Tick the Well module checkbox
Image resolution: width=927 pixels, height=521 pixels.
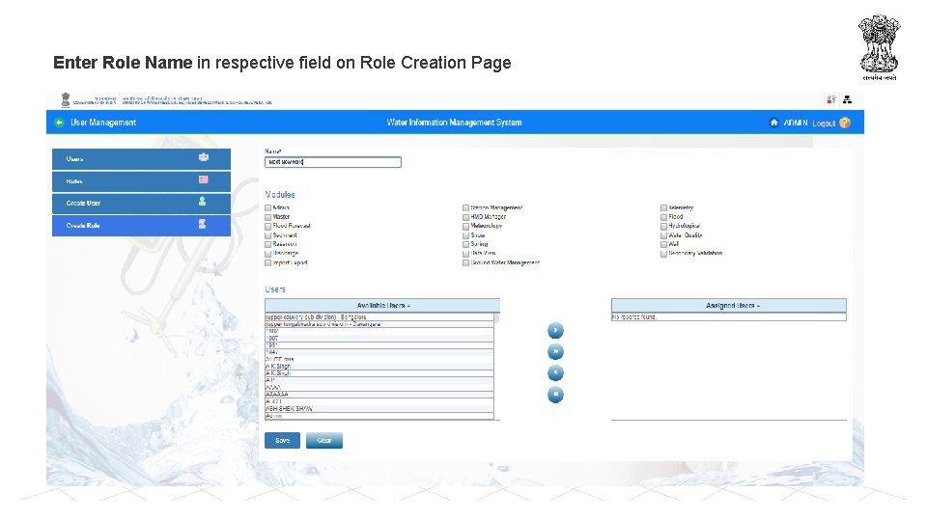coord(664,244)
